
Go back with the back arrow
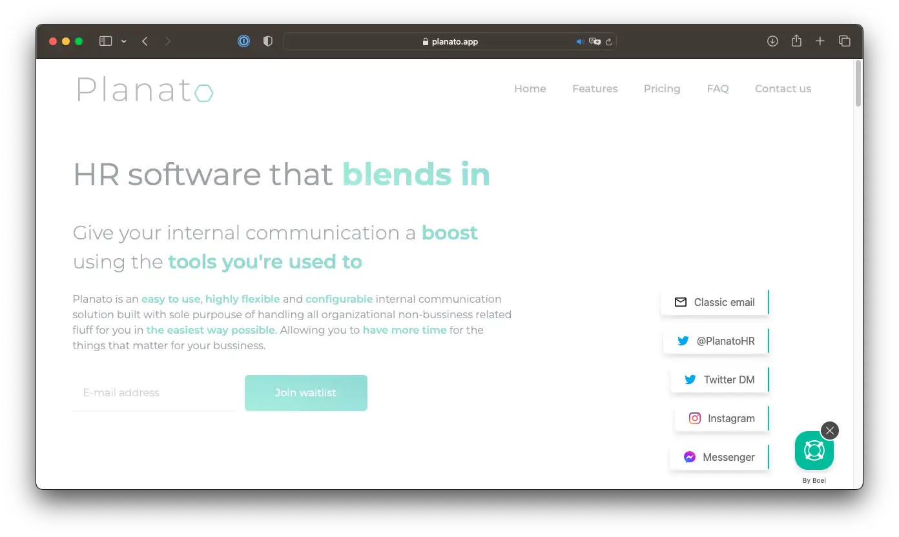pos(145,41)
